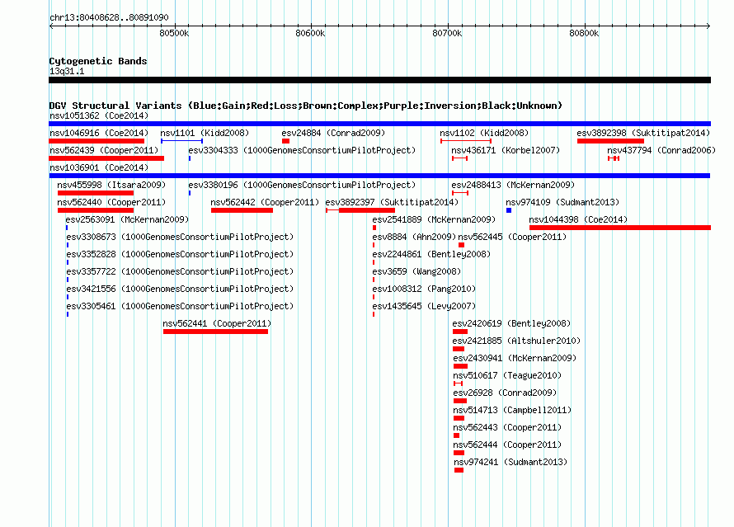Click the chr13:80408628..80891090 coordinate label

tap(109, 17)
